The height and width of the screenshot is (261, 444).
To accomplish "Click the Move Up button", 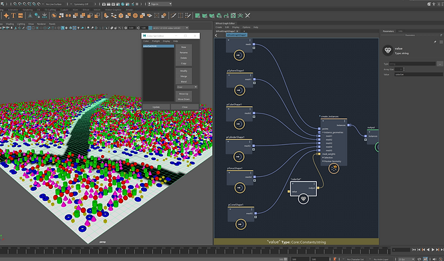I will [x=183, y=94].
